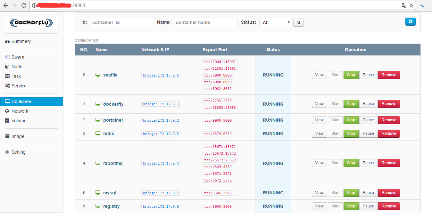Stop the registry container
Viewport: 432px width, 218px height.
click(x=351, y=206)
